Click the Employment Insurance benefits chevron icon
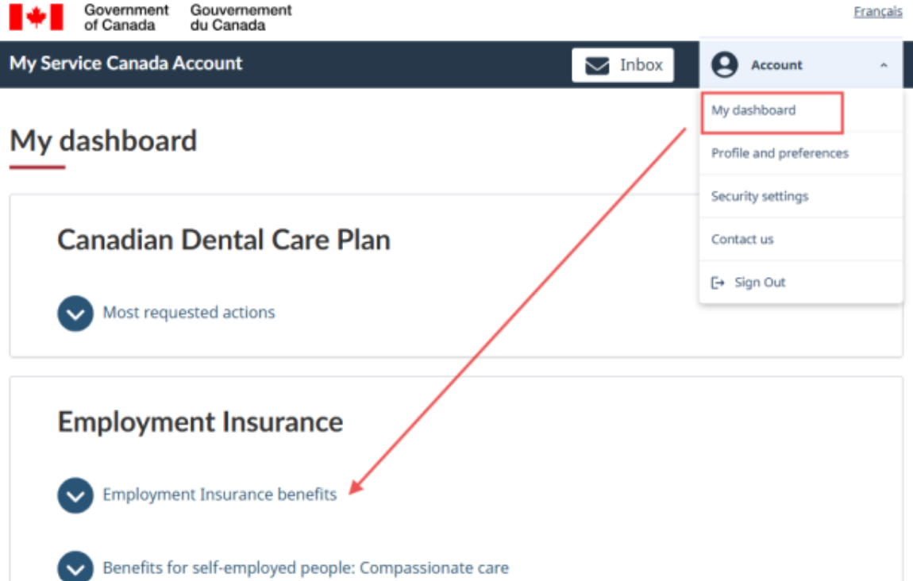The height and width of the screenshot is (581, 913). [x=75, y=495]
